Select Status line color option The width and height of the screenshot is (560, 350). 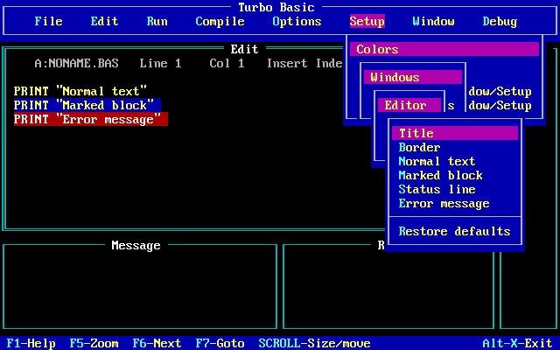pyautogui.click(x=437, y=189)
